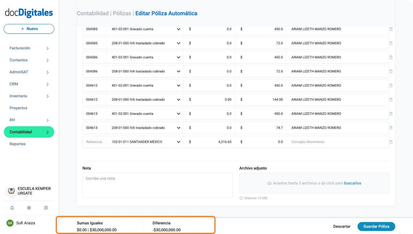Click the logout icon next to settings
This screenshot has width=413, height=234.
46,208
